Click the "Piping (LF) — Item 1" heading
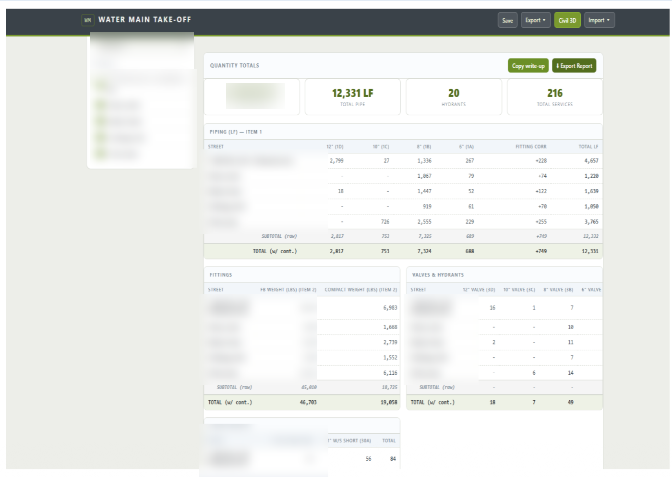 click(236, 132)
